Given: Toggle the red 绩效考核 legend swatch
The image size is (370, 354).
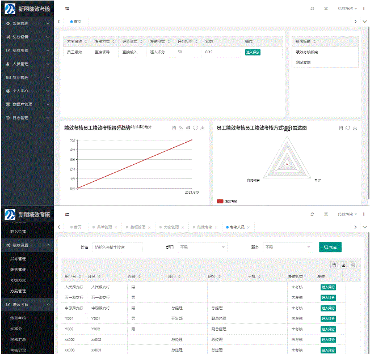Looking at the screenshot, I should point(220,201).
